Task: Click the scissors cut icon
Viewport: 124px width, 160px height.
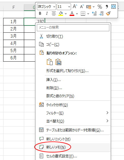Action: click(x=41, y=36)
